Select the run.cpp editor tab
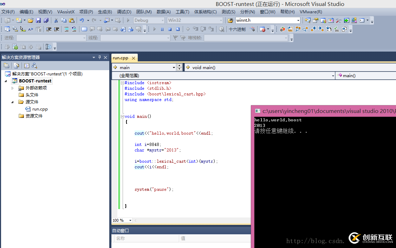Viewport: 396px width, 248px height. 121,58
